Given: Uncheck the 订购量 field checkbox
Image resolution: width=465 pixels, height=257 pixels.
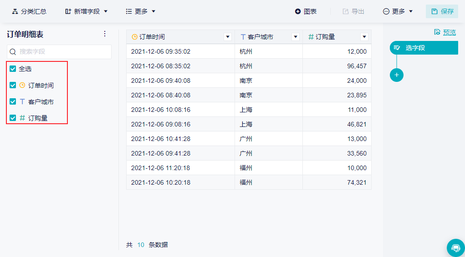Looking at the screenshot, I should pos(13,118).
